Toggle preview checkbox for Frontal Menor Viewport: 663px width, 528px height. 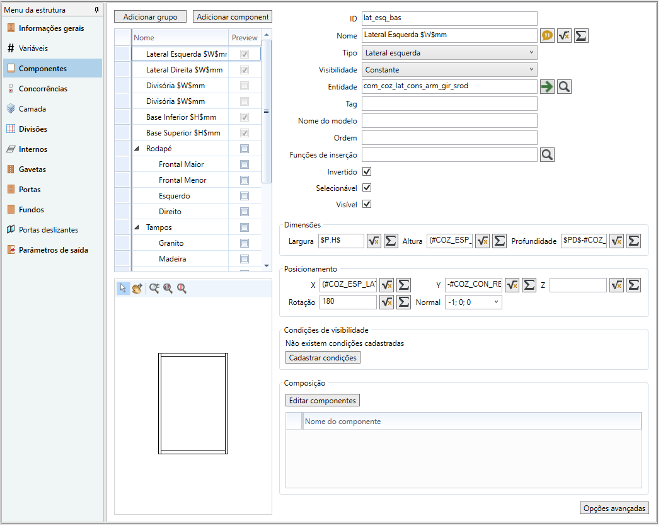coord(245,180)
